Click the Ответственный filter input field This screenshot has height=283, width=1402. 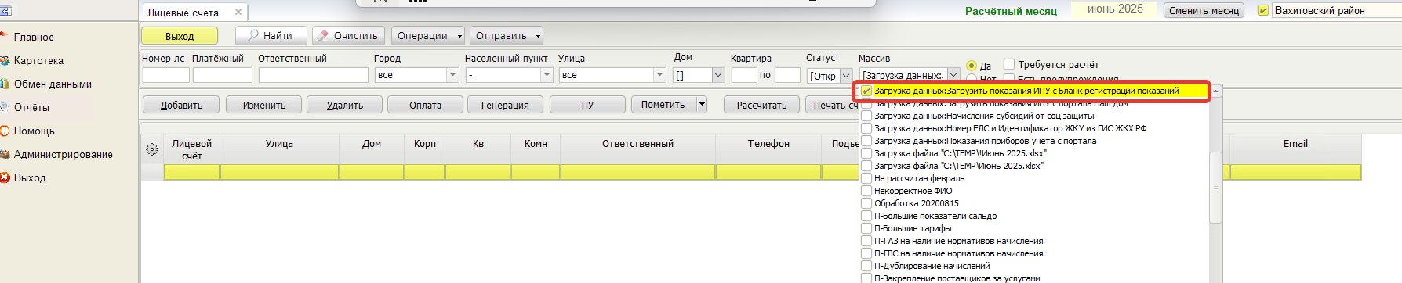pyautogui.click(x=314, y=75)
